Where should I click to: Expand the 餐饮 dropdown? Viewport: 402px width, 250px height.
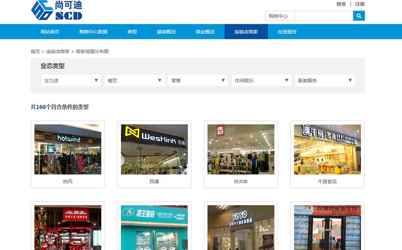pos(134,80)
